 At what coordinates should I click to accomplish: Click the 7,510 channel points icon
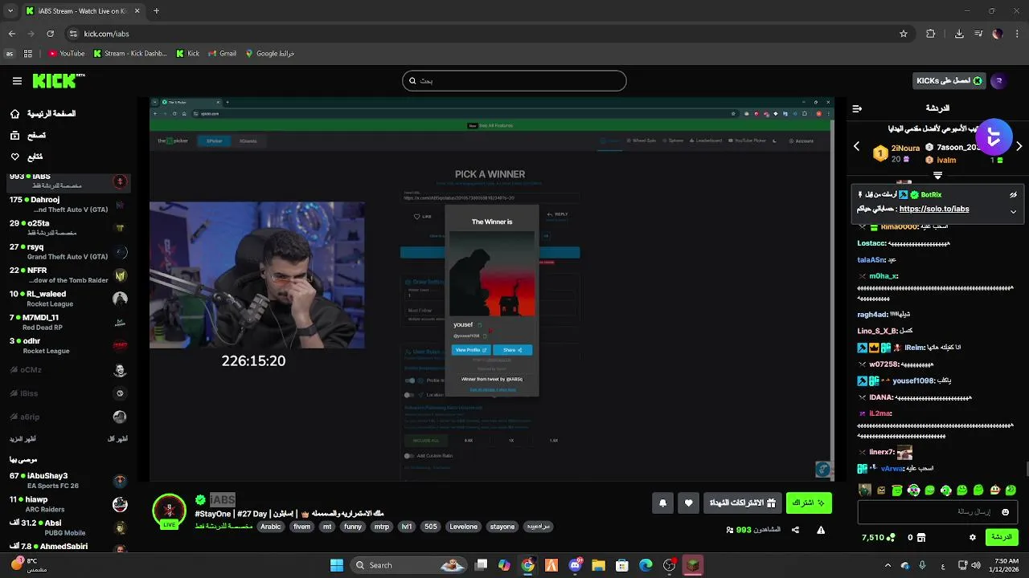coord(891,537)
